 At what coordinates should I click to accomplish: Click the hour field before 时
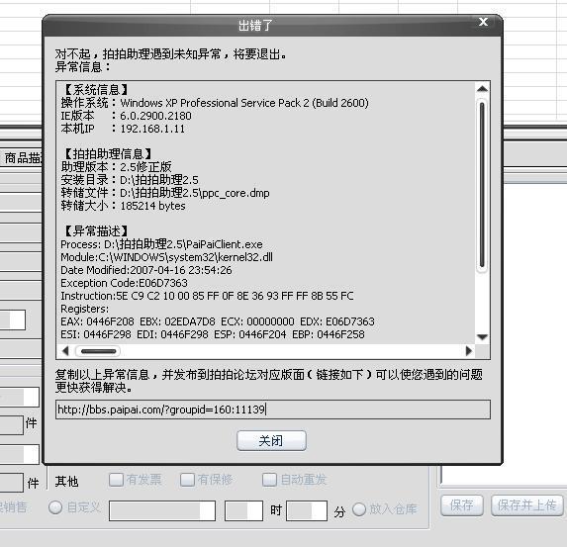(x=243, y=510)
